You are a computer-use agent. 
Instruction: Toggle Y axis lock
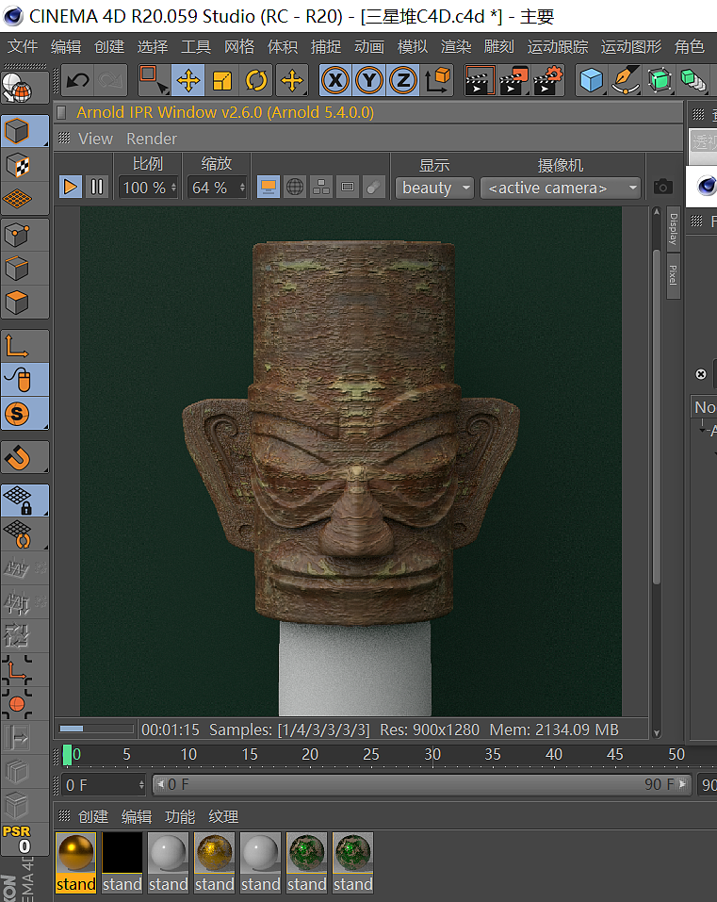click(369, 81)
